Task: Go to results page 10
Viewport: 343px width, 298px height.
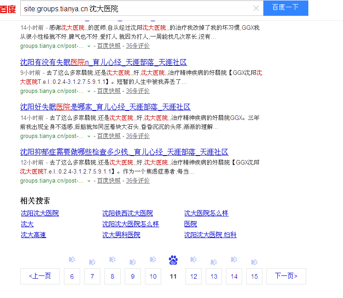Action: (x=153, y=276)
